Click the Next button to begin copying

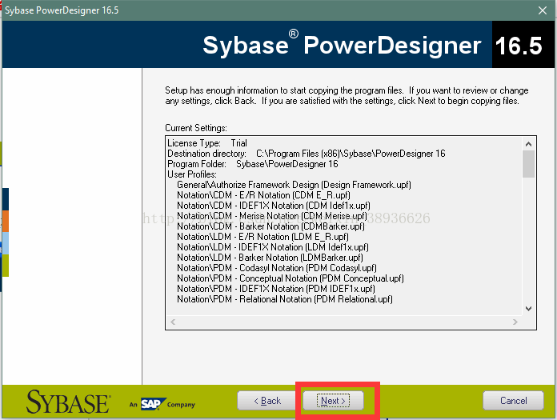pos(333,401)
